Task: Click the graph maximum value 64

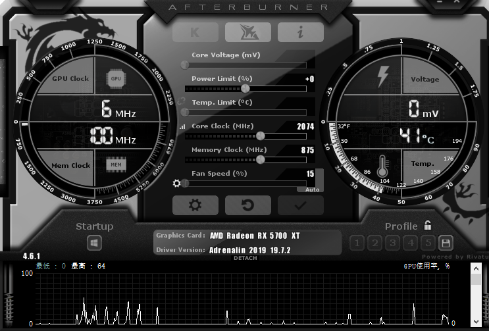Action: tap(101, 266)
